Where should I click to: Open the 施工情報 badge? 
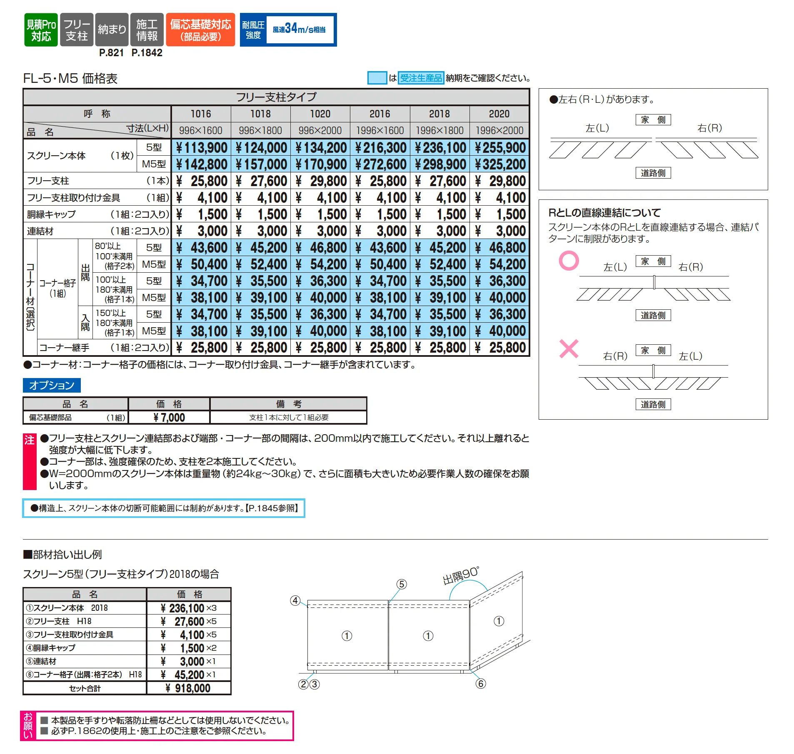pyautogui.click(x=147, y=30)
